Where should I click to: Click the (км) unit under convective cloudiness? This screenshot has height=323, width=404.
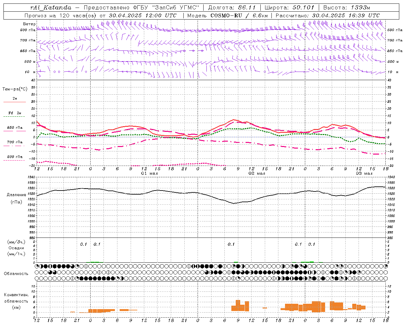point(17,308)
